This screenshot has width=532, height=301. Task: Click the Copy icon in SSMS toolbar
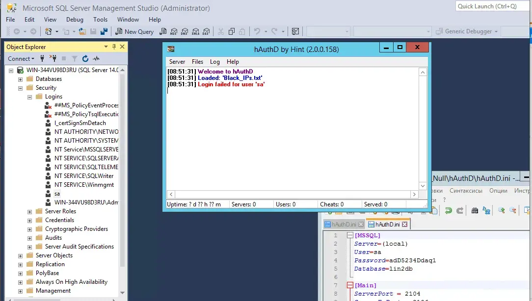click(x=231, y=31)
